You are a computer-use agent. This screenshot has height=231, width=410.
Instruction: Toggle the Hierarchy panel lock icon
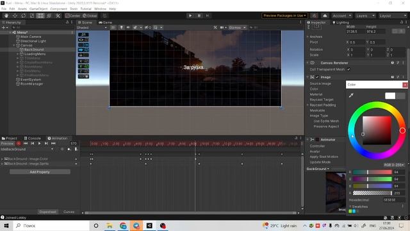pos(67,22)
